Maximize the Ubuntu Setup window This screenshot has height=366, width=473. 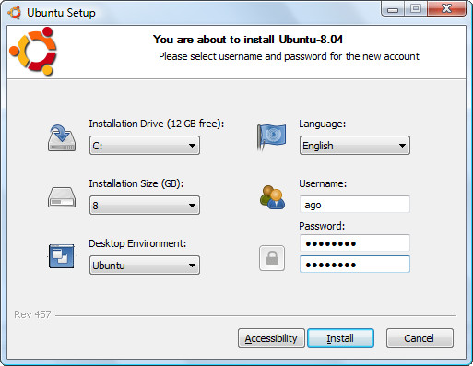pyautogui.click(x=416, y=8)
